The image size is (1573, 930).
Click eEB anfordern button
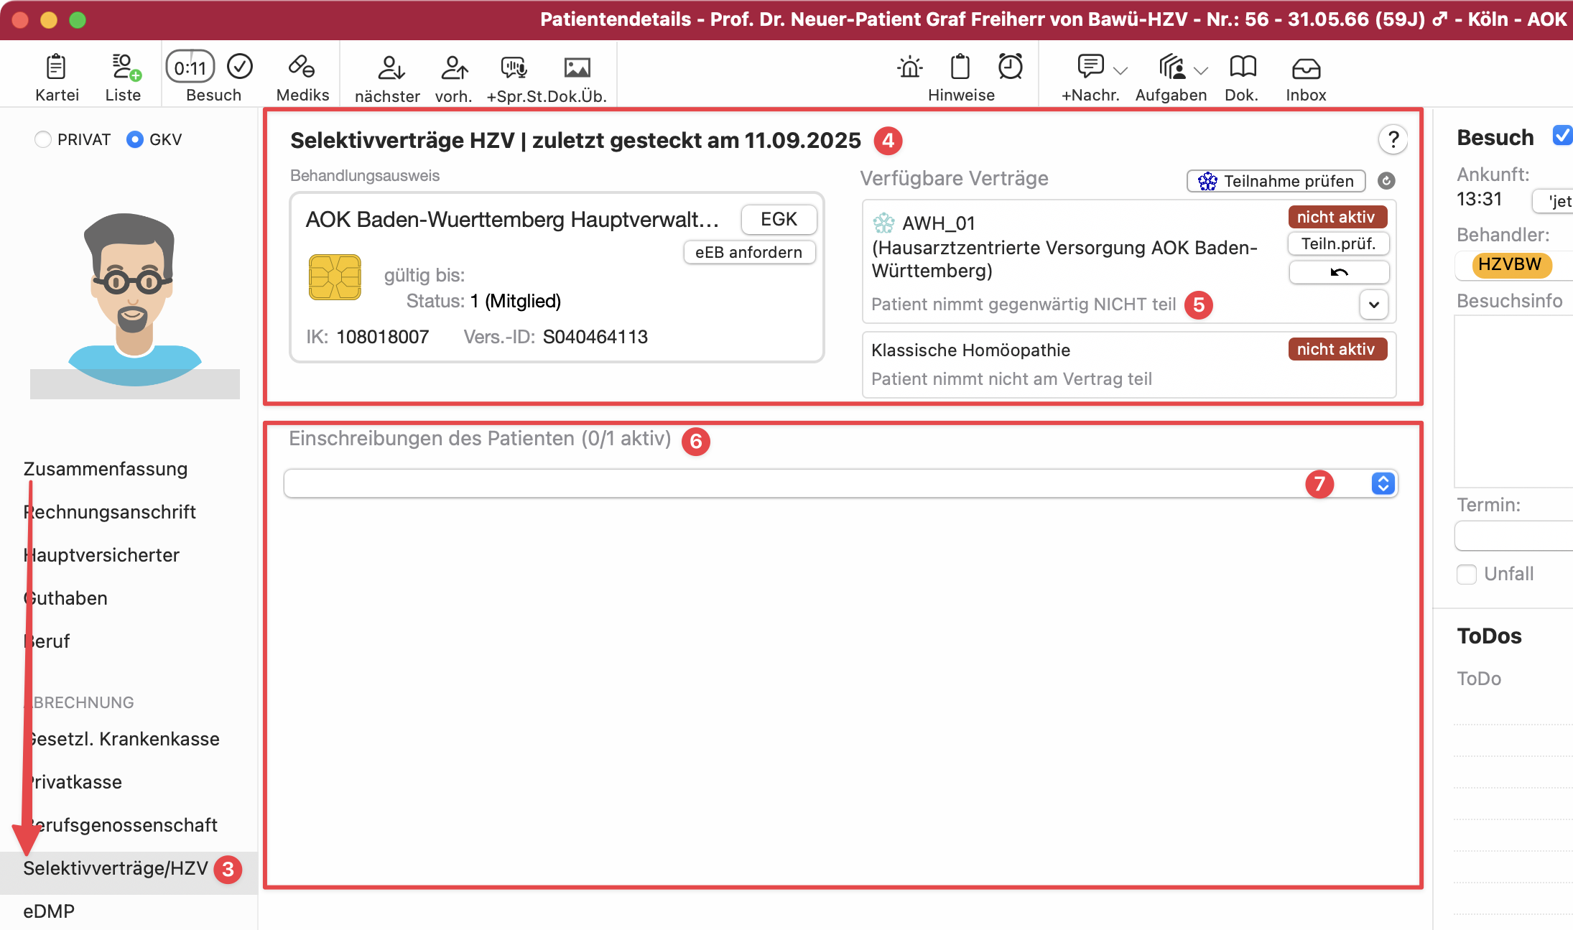click(x=748, y=252)
